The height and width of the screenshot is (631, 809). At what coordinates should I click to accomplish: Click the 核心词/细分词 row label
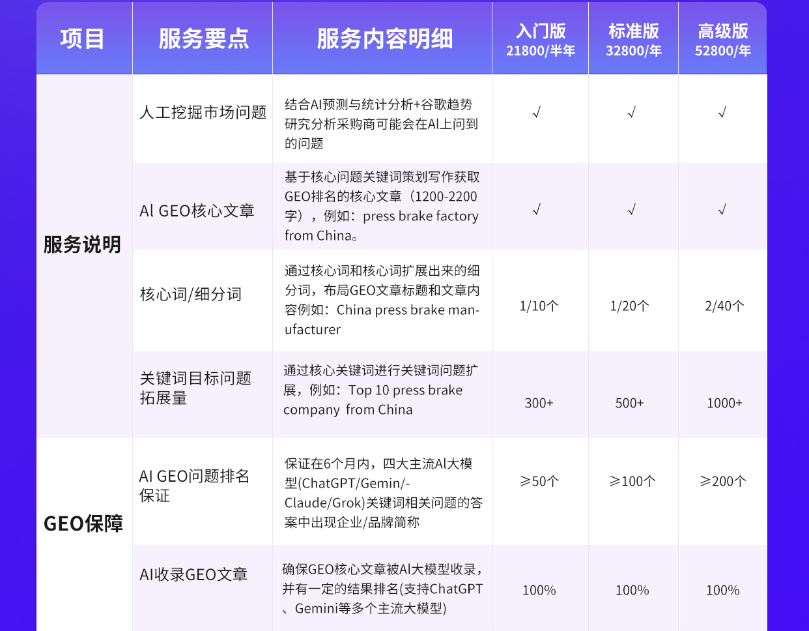point(191,294)
